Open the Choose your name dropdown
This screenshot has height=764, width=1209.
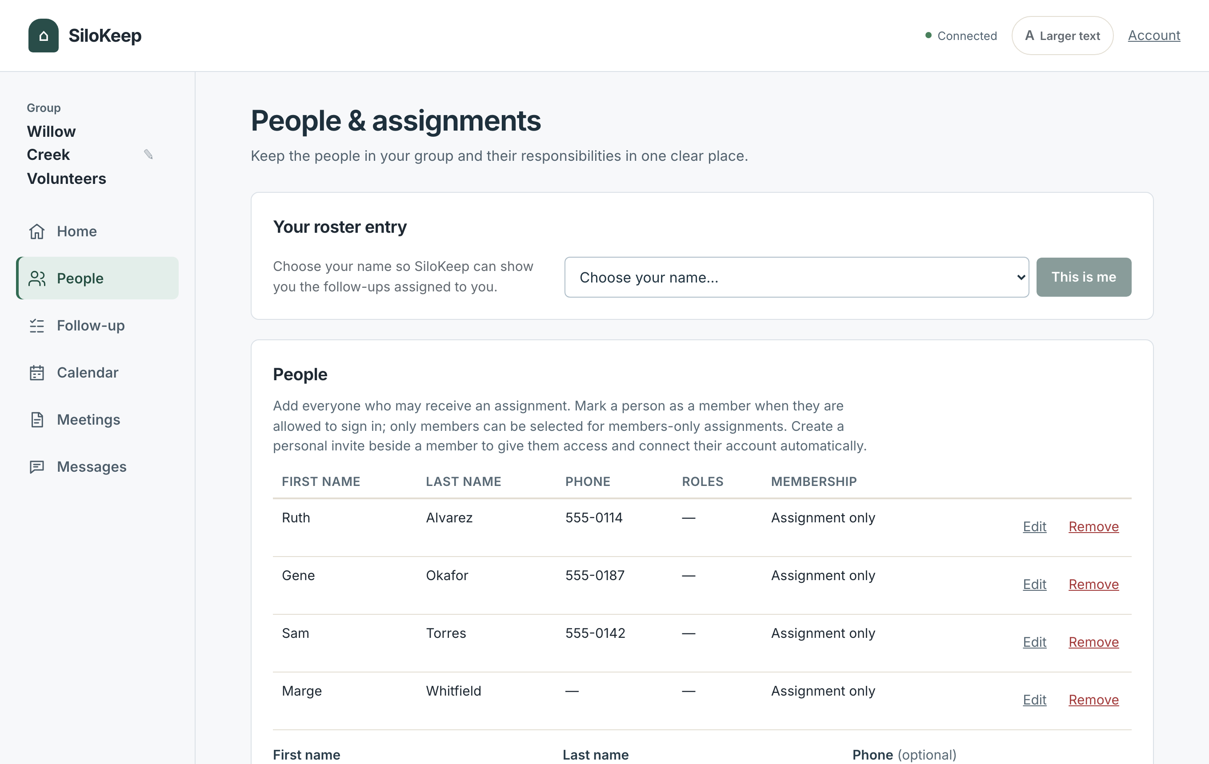[796, 278]
